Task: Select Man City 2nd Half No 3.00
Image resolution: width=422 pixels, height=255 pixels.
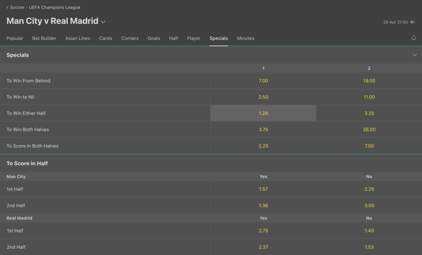Action: pyautogui.click(x=369, y=206)
